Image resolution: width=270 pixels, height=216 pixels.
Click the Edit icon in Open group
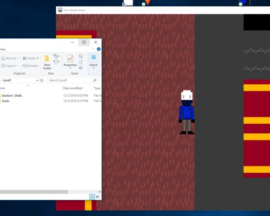coord(81,62)
